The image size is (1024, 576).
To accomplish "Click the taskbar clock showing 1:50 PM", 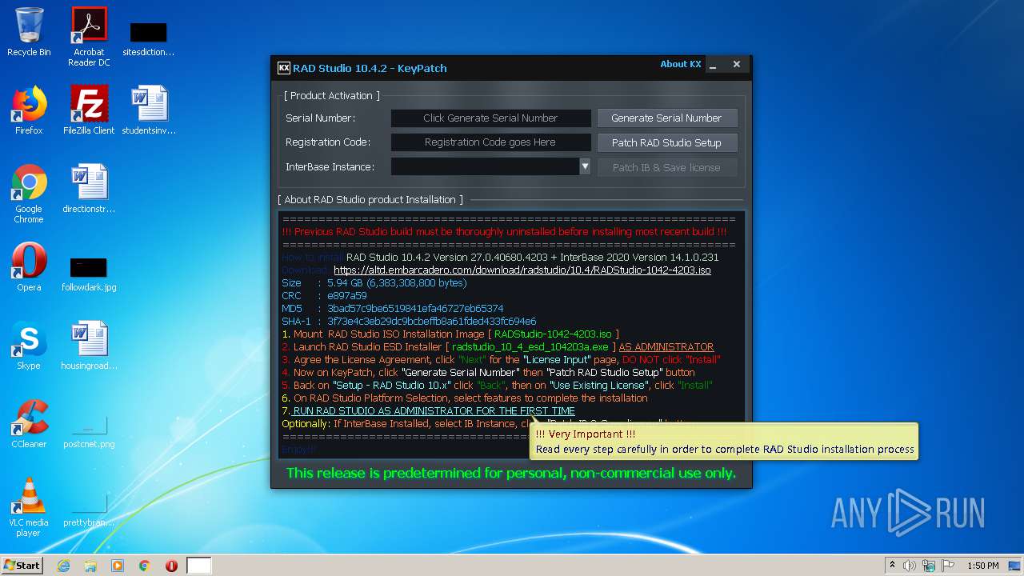I will pos(983,566).
